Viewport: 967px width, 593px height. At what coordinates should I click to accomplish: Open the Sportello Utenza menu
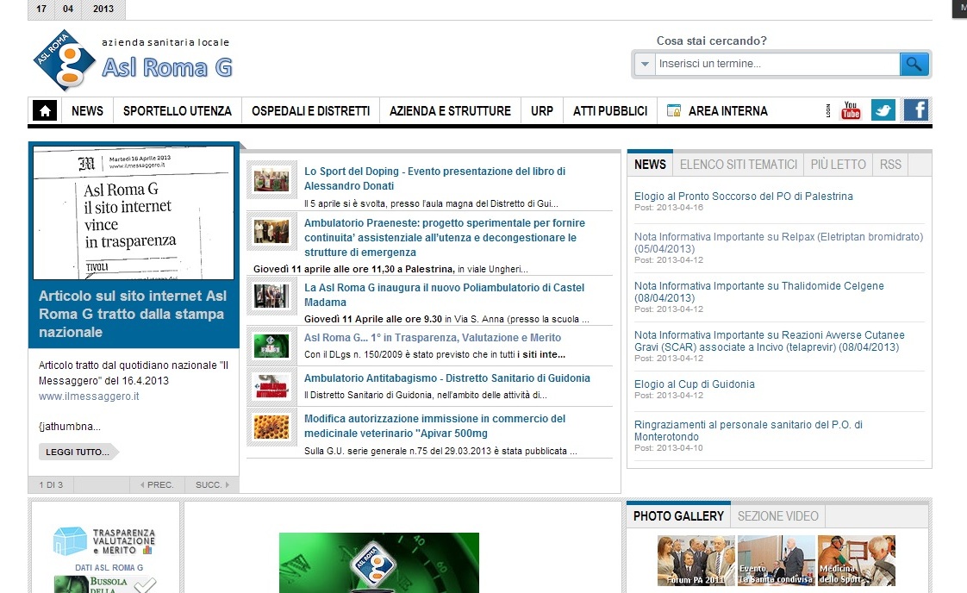tap(177, 111)
